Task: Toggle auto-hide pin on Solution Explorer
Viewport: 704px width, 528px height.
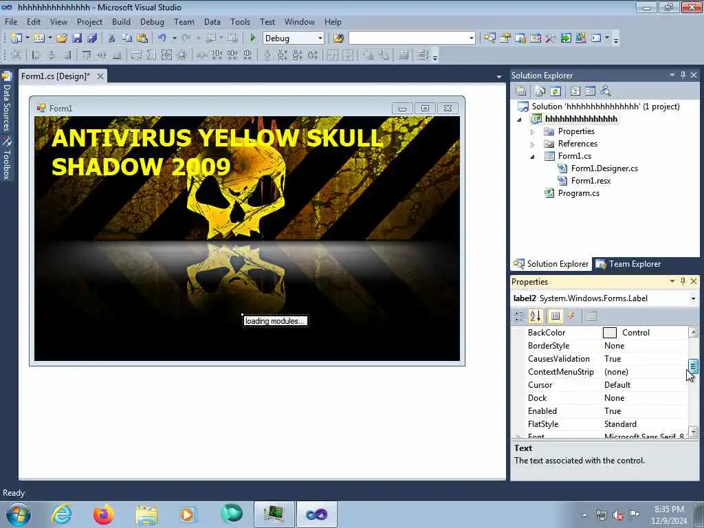Action: click(683, 75)
